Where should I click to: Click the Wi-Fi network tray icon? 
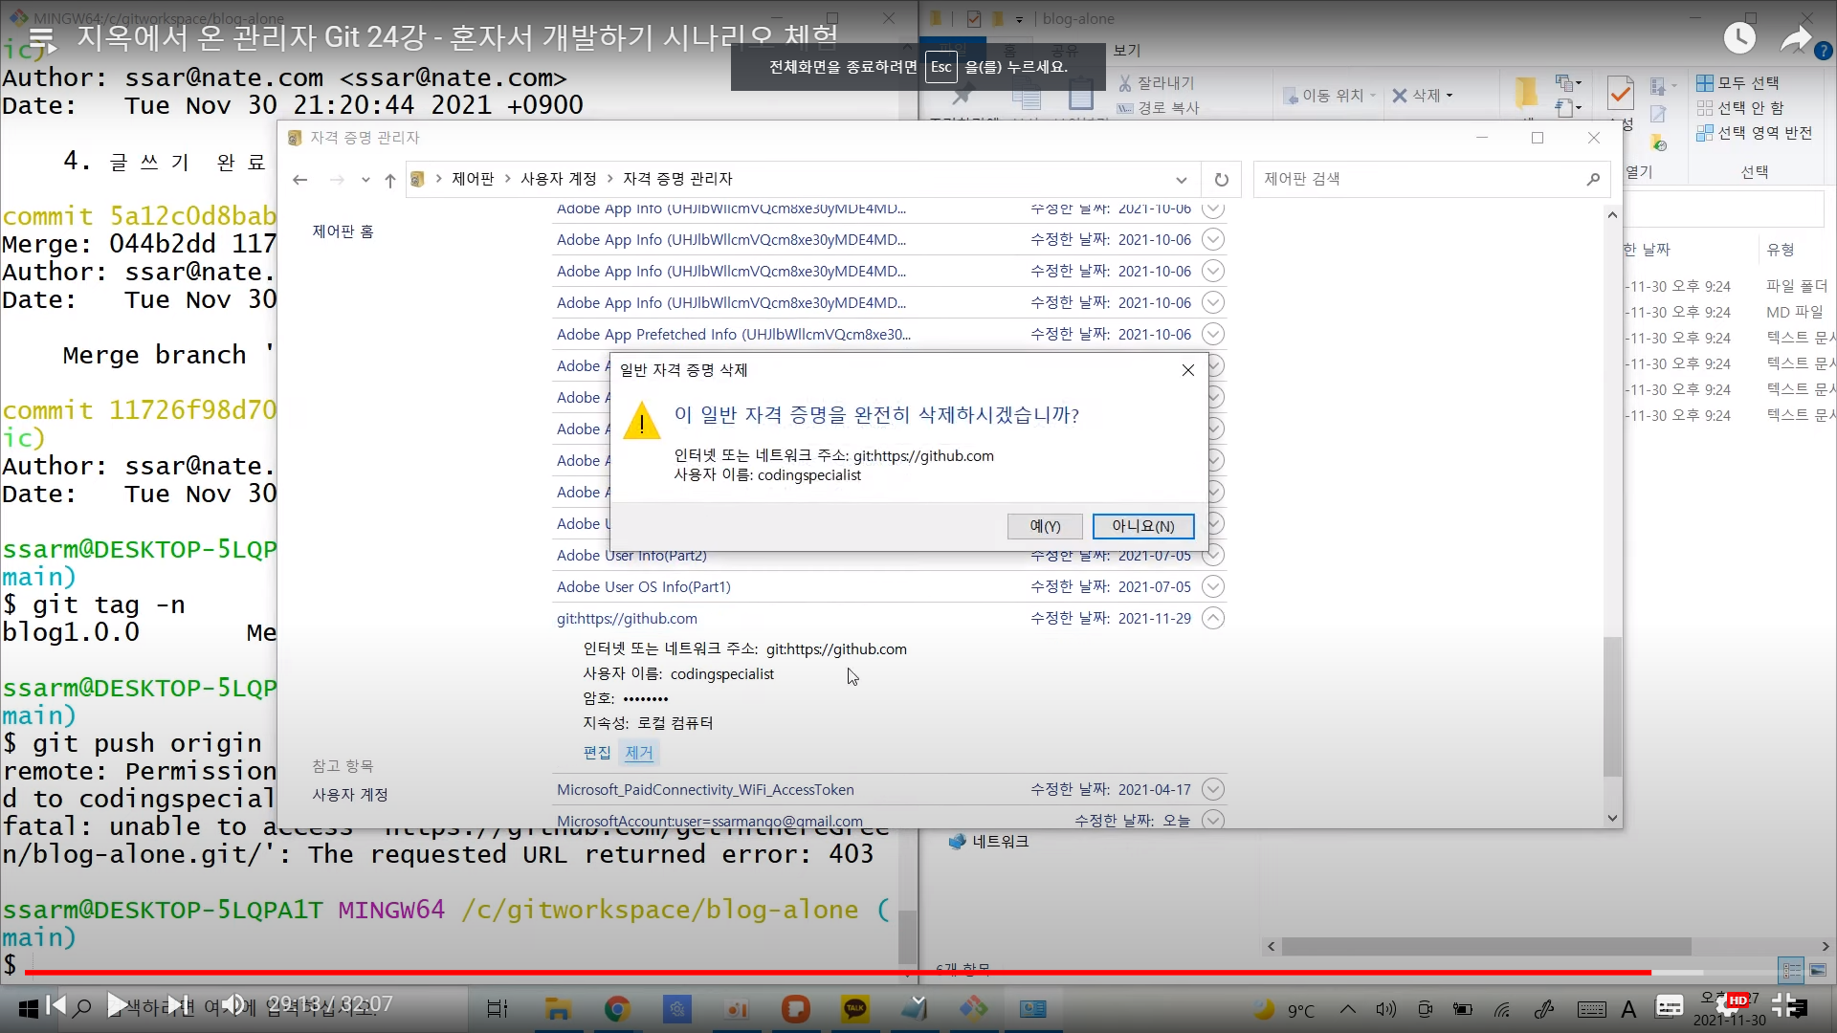point(1502,1009)
